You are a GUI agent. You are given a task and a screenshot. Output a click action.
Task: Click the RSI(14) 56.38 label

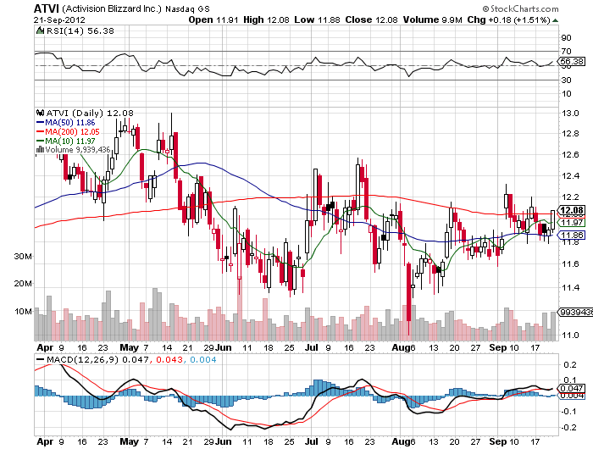[80, 30]
